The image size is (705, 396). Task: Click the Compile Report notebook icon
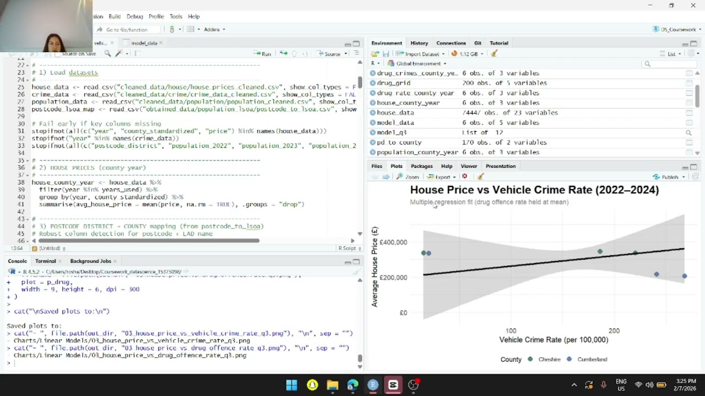click(137, 53)
